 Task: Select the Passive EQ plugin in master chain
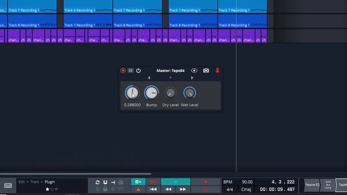pos(312,185)
